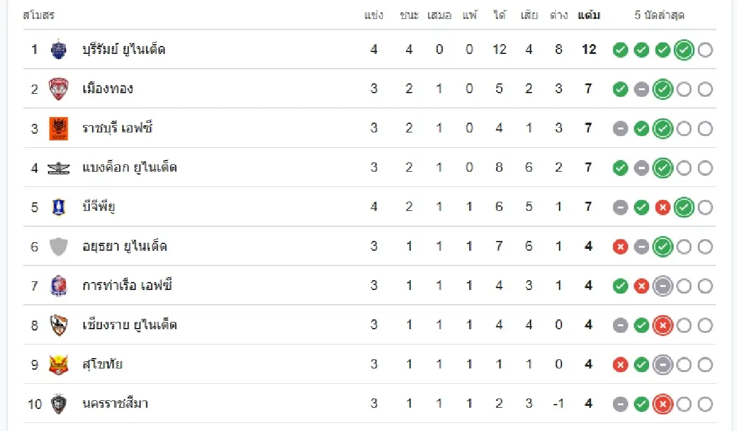Click the Sukhothai (สุโขทัย) club logo
Viewport: 737px width, 431px height.
pos(58,364)
